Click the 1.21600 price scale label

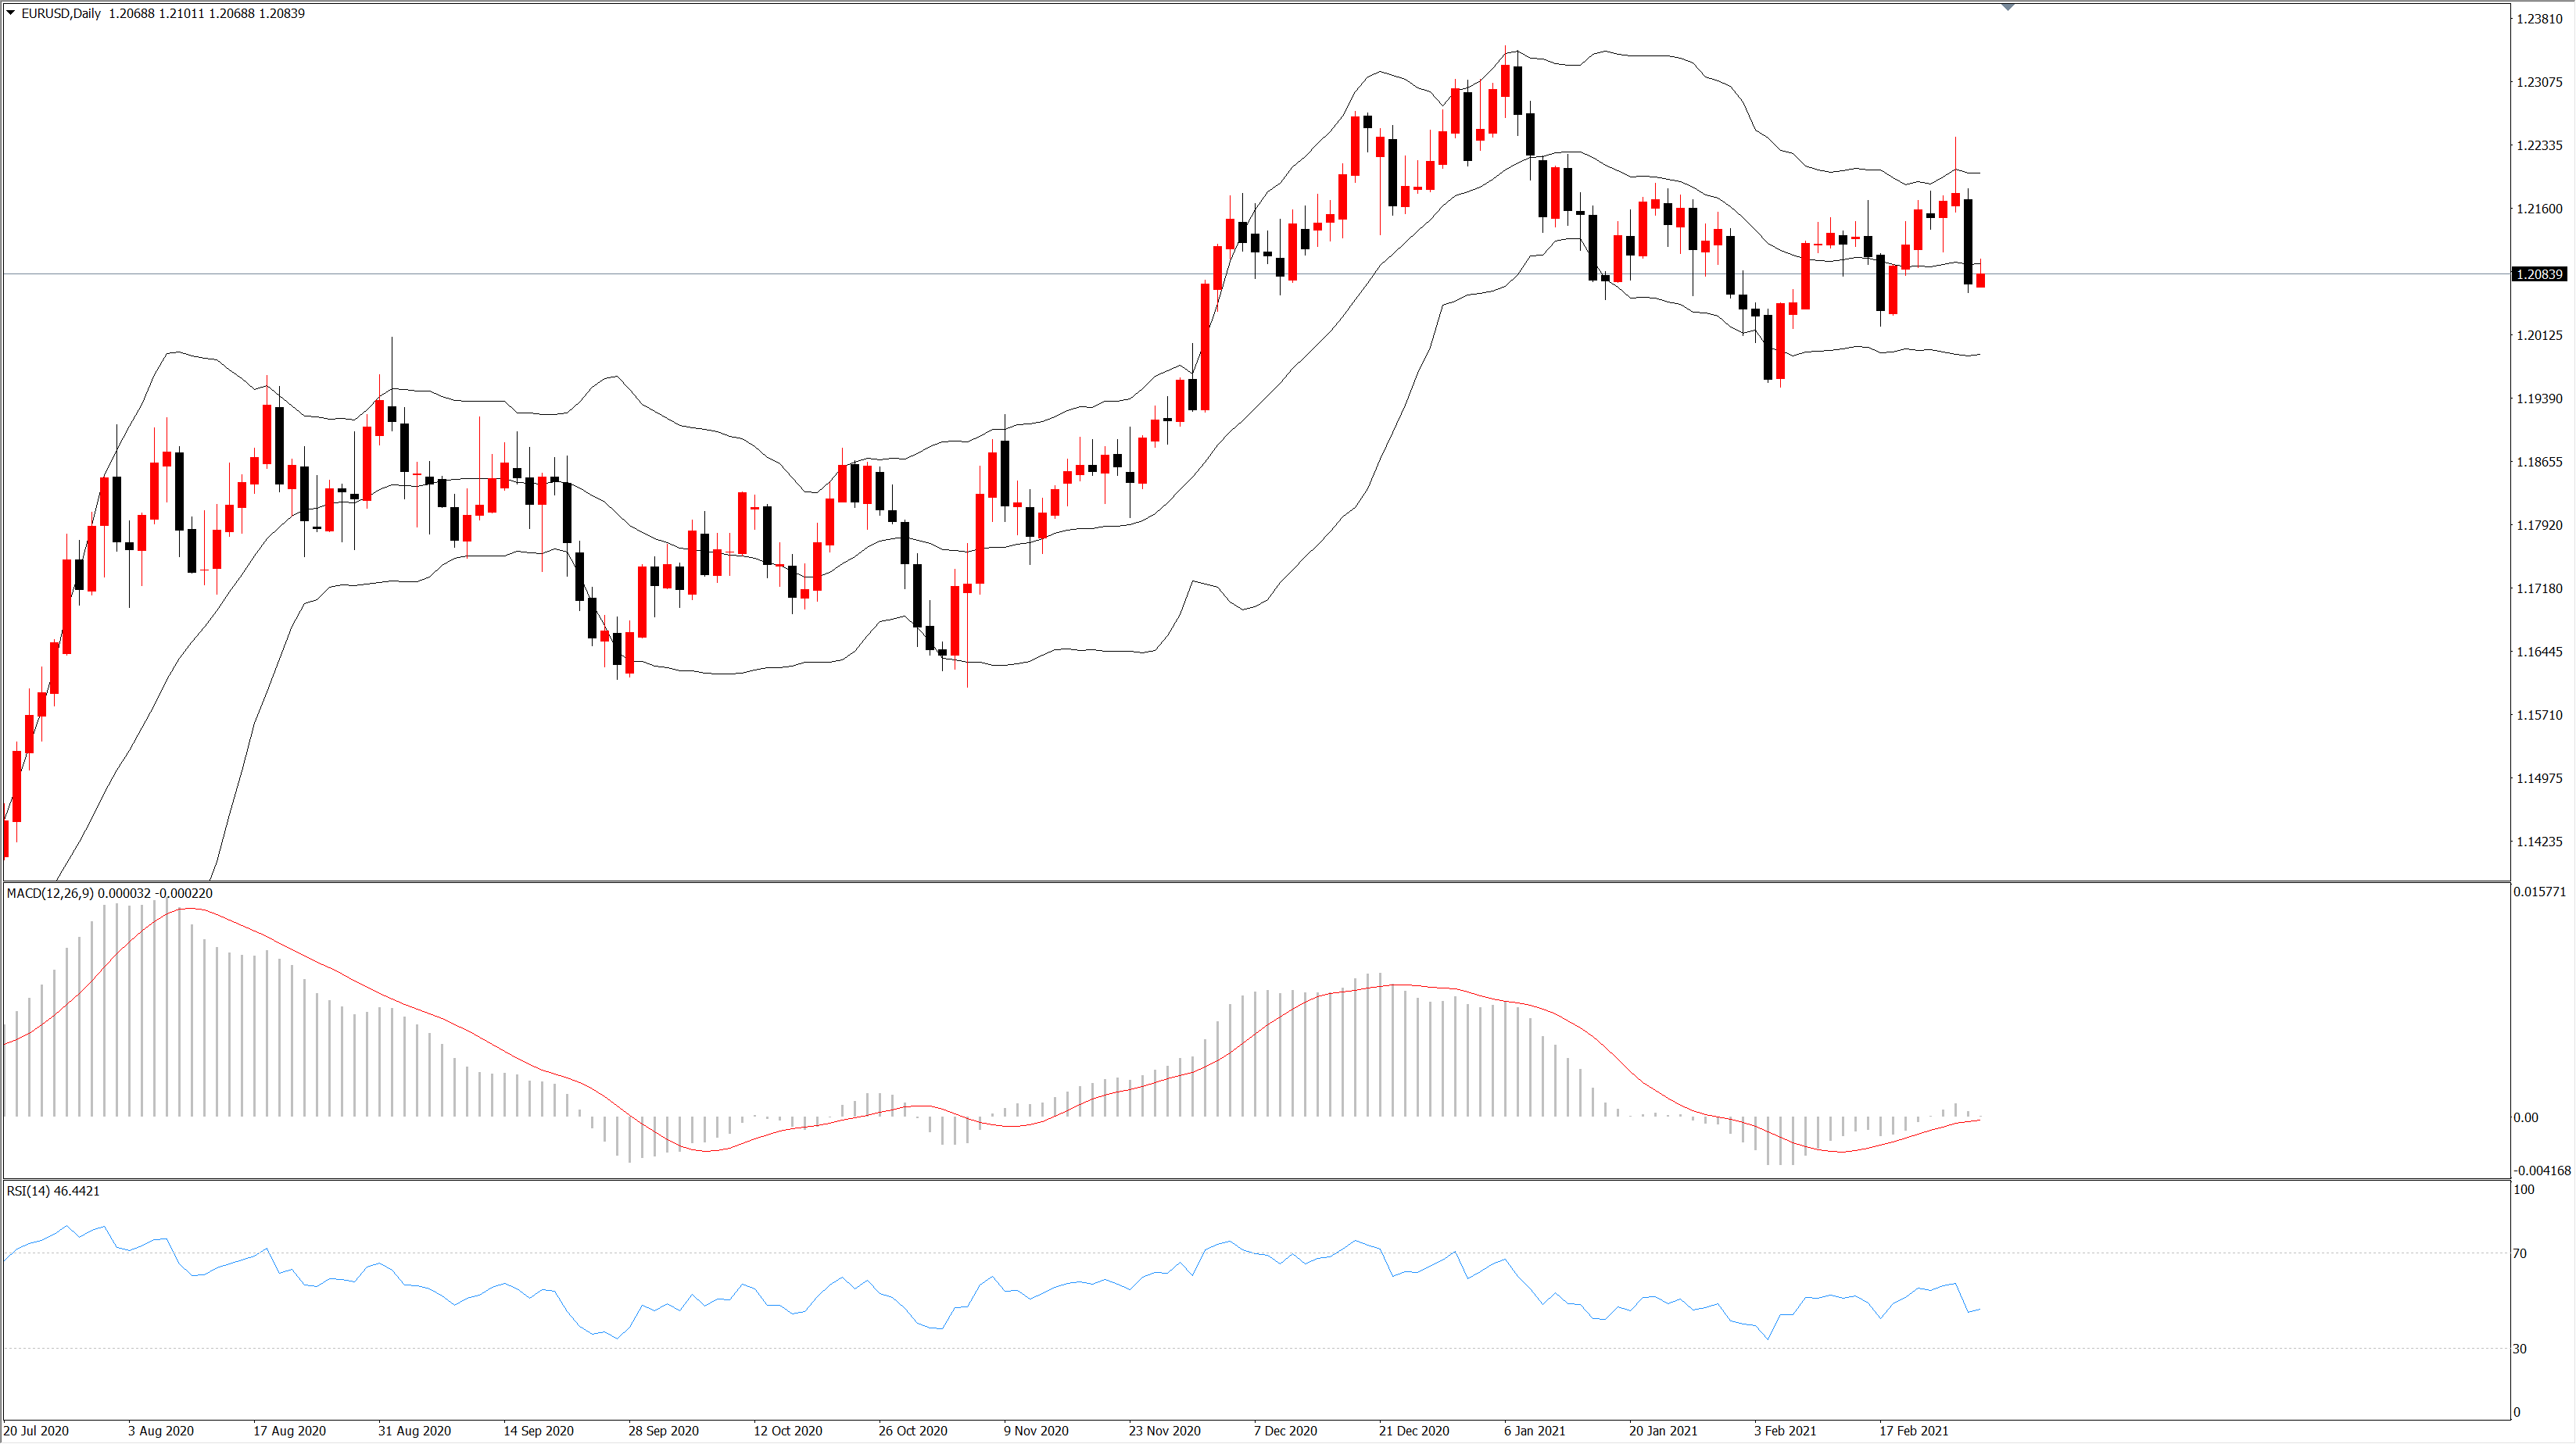tap(2539, 209)
